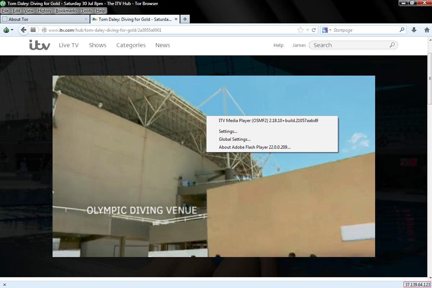Open the Startpage search engine dropdown

pyautogui.click(x=326, y=30)
